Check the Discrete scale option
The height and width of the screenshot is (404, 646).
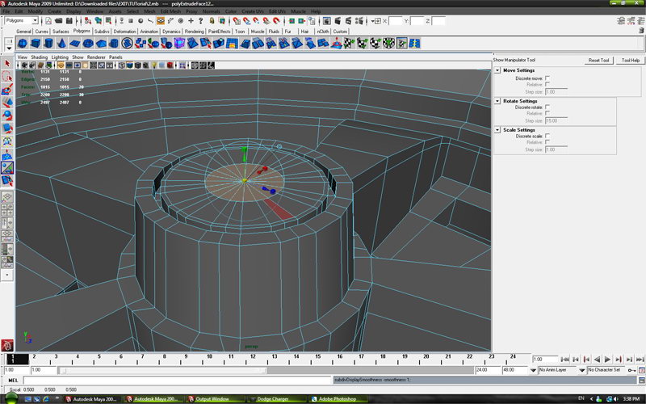click(x=547, y=136)
